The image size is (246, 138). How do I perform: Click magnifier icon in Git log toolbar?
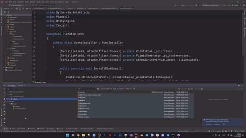click(192, 89)
